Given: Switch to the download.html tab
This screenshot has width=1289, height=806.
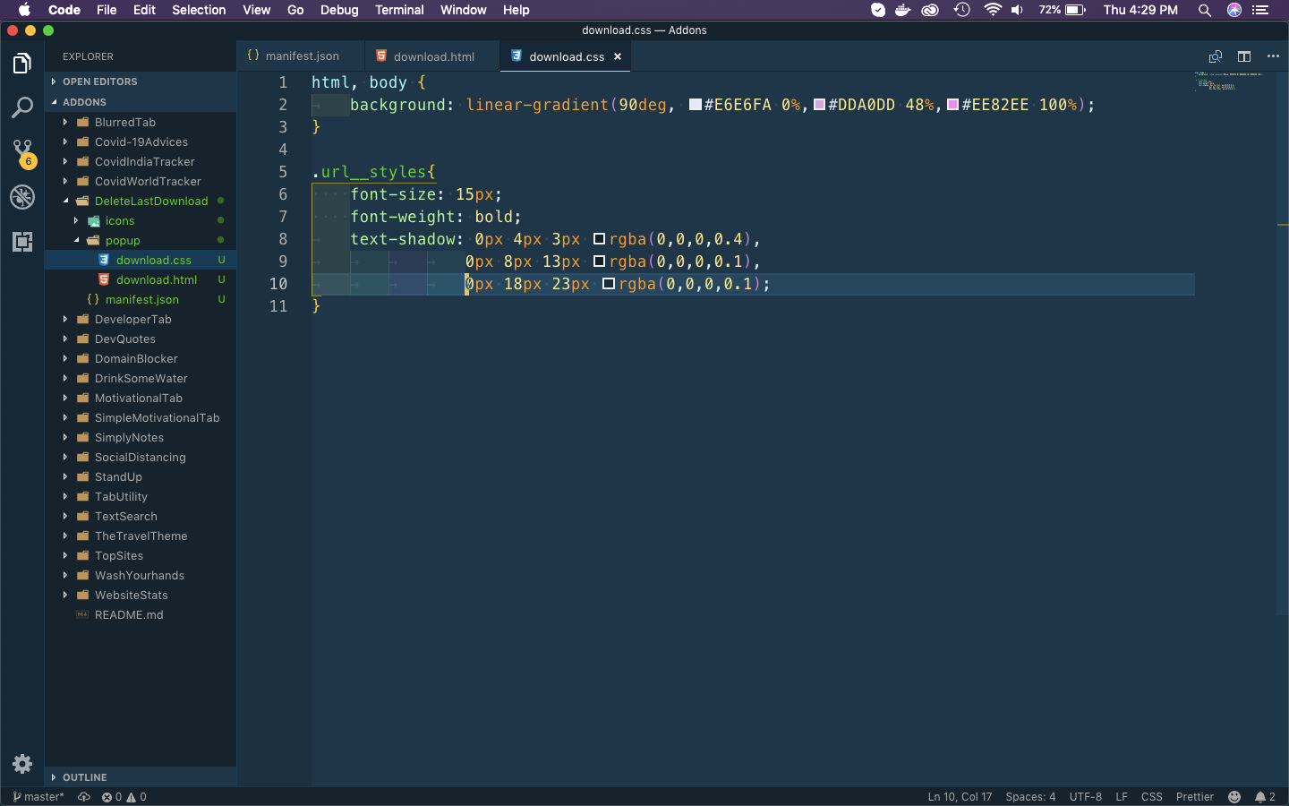Looking at the screenshot, I should coord(433,56).
